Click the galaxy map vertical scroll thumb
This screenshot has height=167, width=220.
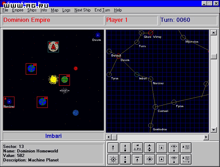tap(213, 56)
